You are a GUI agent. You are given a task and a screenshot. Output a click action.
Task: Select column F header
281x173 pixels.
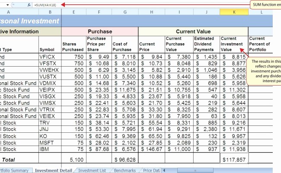[x=99, y=12]
